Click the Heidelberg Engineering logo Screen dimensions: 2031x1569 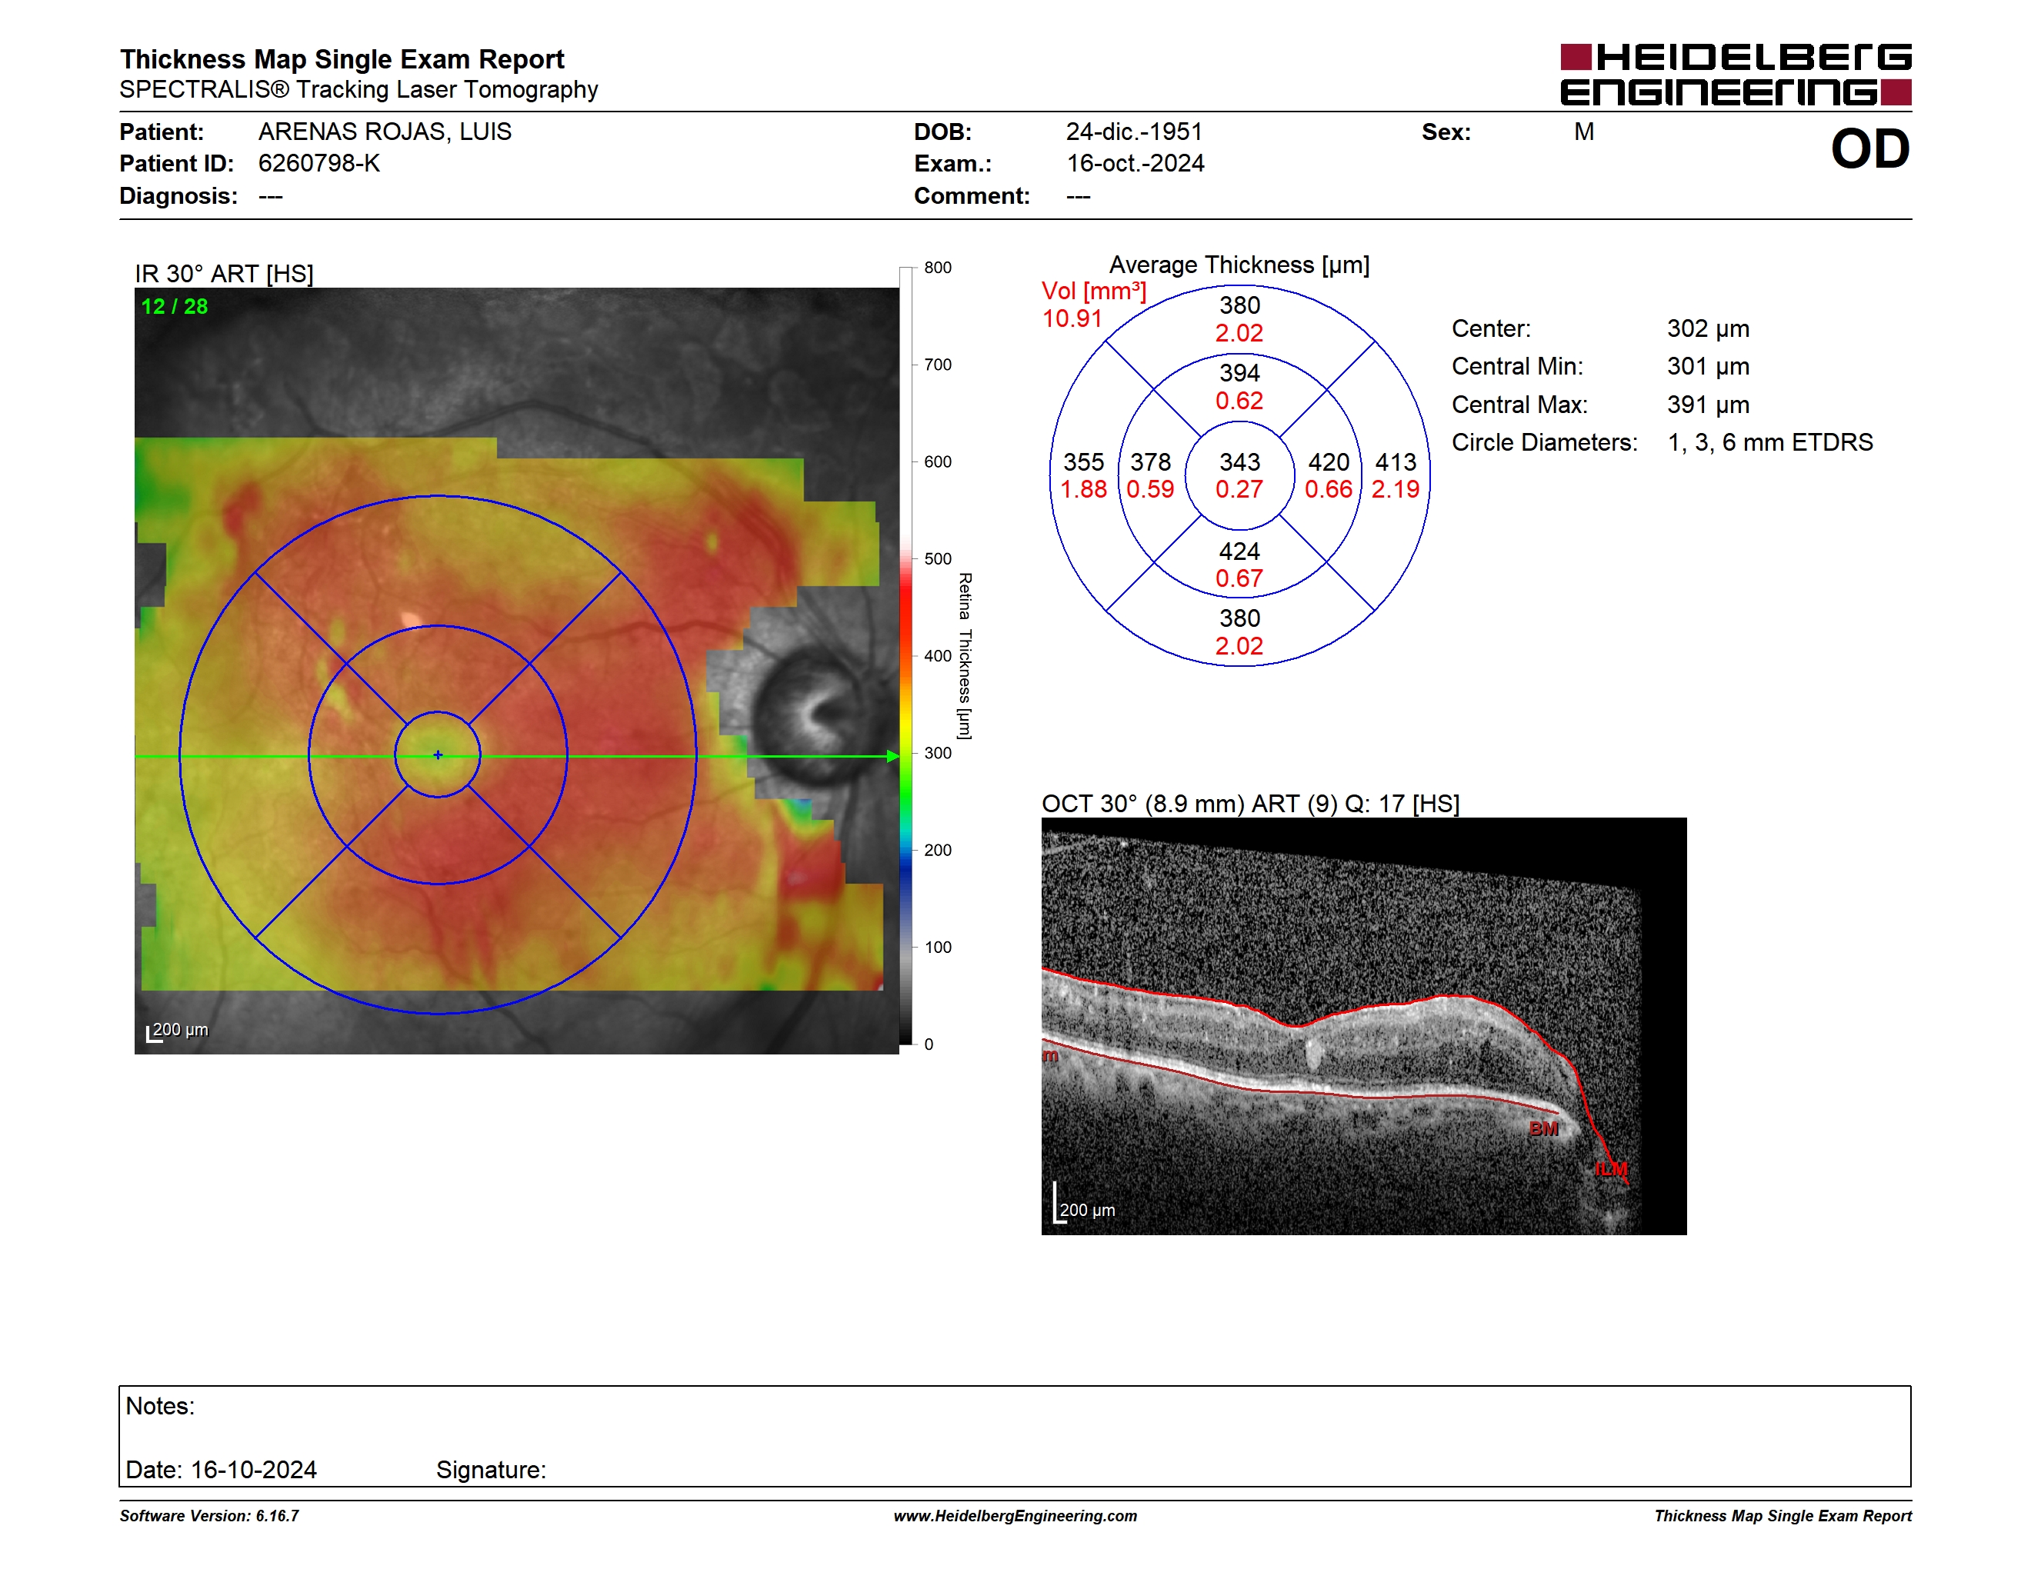coord(1736,75)
